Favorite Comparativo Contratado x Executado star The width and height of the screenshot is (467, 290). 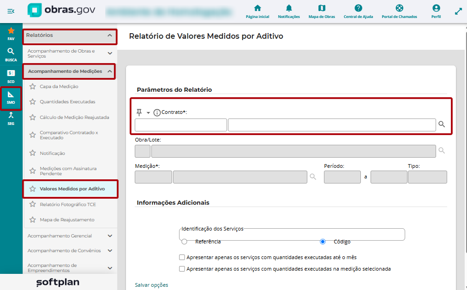pyautogui.click(x=33, y=135)
